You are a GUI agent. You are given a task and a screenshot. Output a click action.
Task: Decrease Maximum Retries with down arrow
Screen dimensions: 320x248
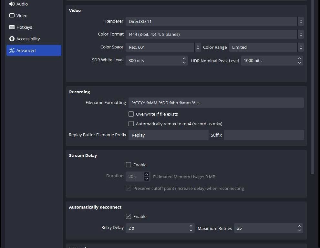(299, 230)
